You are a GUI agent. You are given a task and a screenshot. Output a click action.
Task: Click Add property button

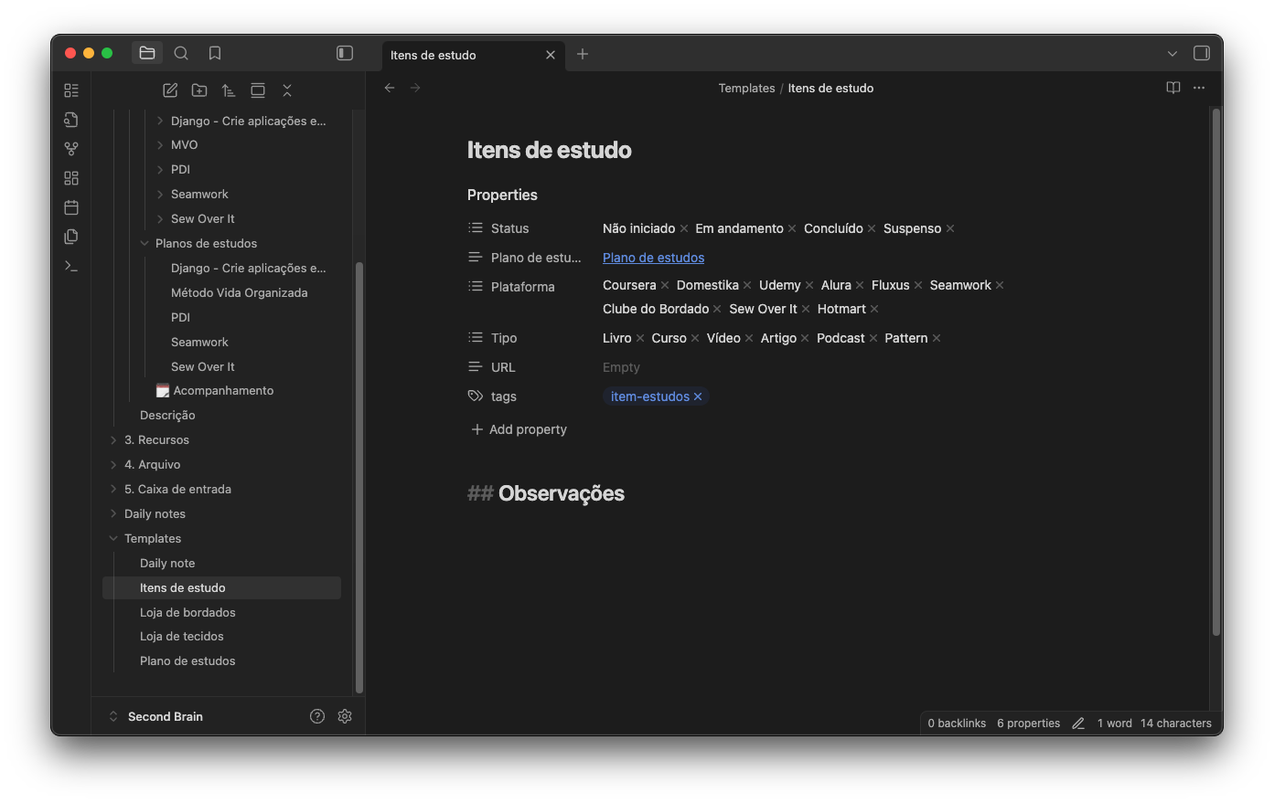coord(519,429)
